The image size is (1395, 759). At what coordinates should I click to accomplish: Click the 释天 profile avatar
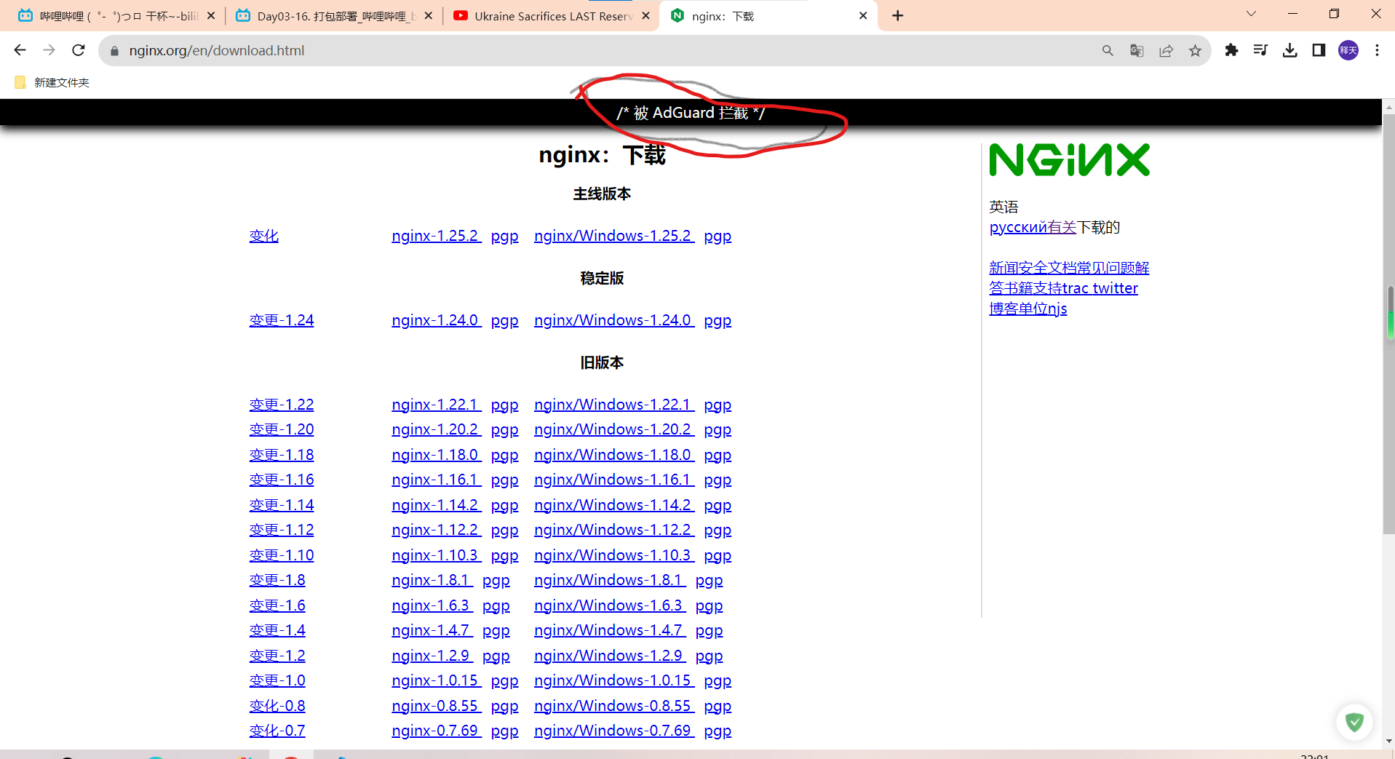[1347, 50]
